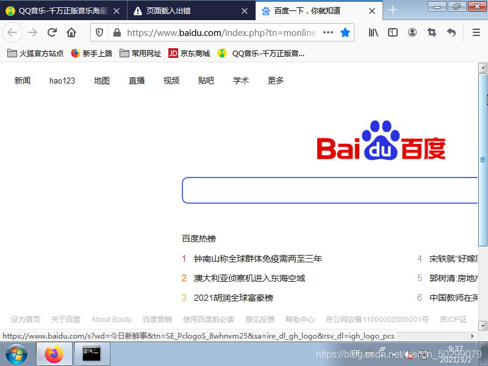The image size is (488, 366).
Task: Click the undo arrow toolbar icon
Action: (451, 32)
